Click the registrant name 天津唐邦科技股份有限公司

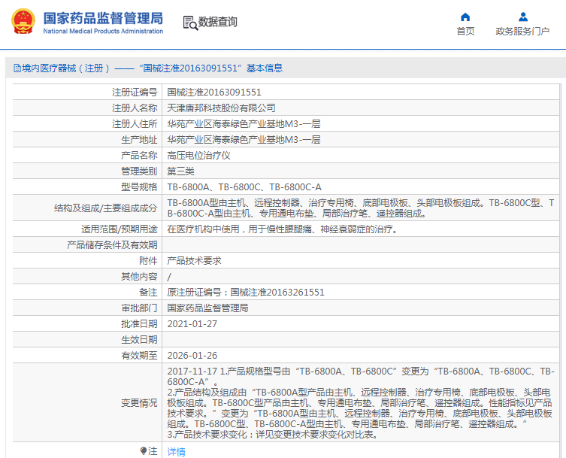pyautogui.click(x=221, y=108)
